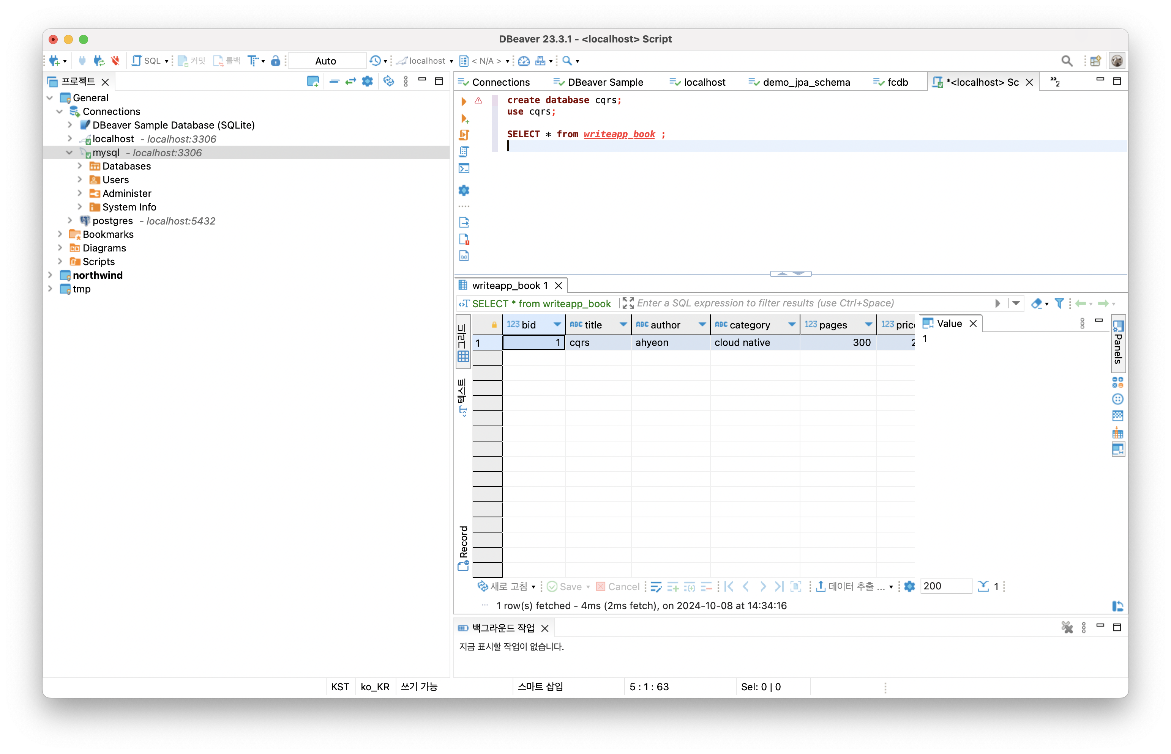Switch results to Record view
Viewport: 1171px width, 754px height.
pyautogui.click(x=463, y=548)
